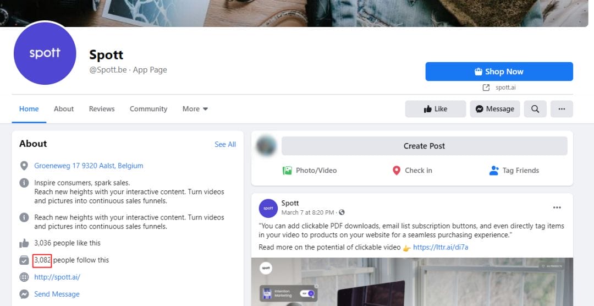Click the page cover photo
The image size is (594, 306).
[x=294, y=13]
